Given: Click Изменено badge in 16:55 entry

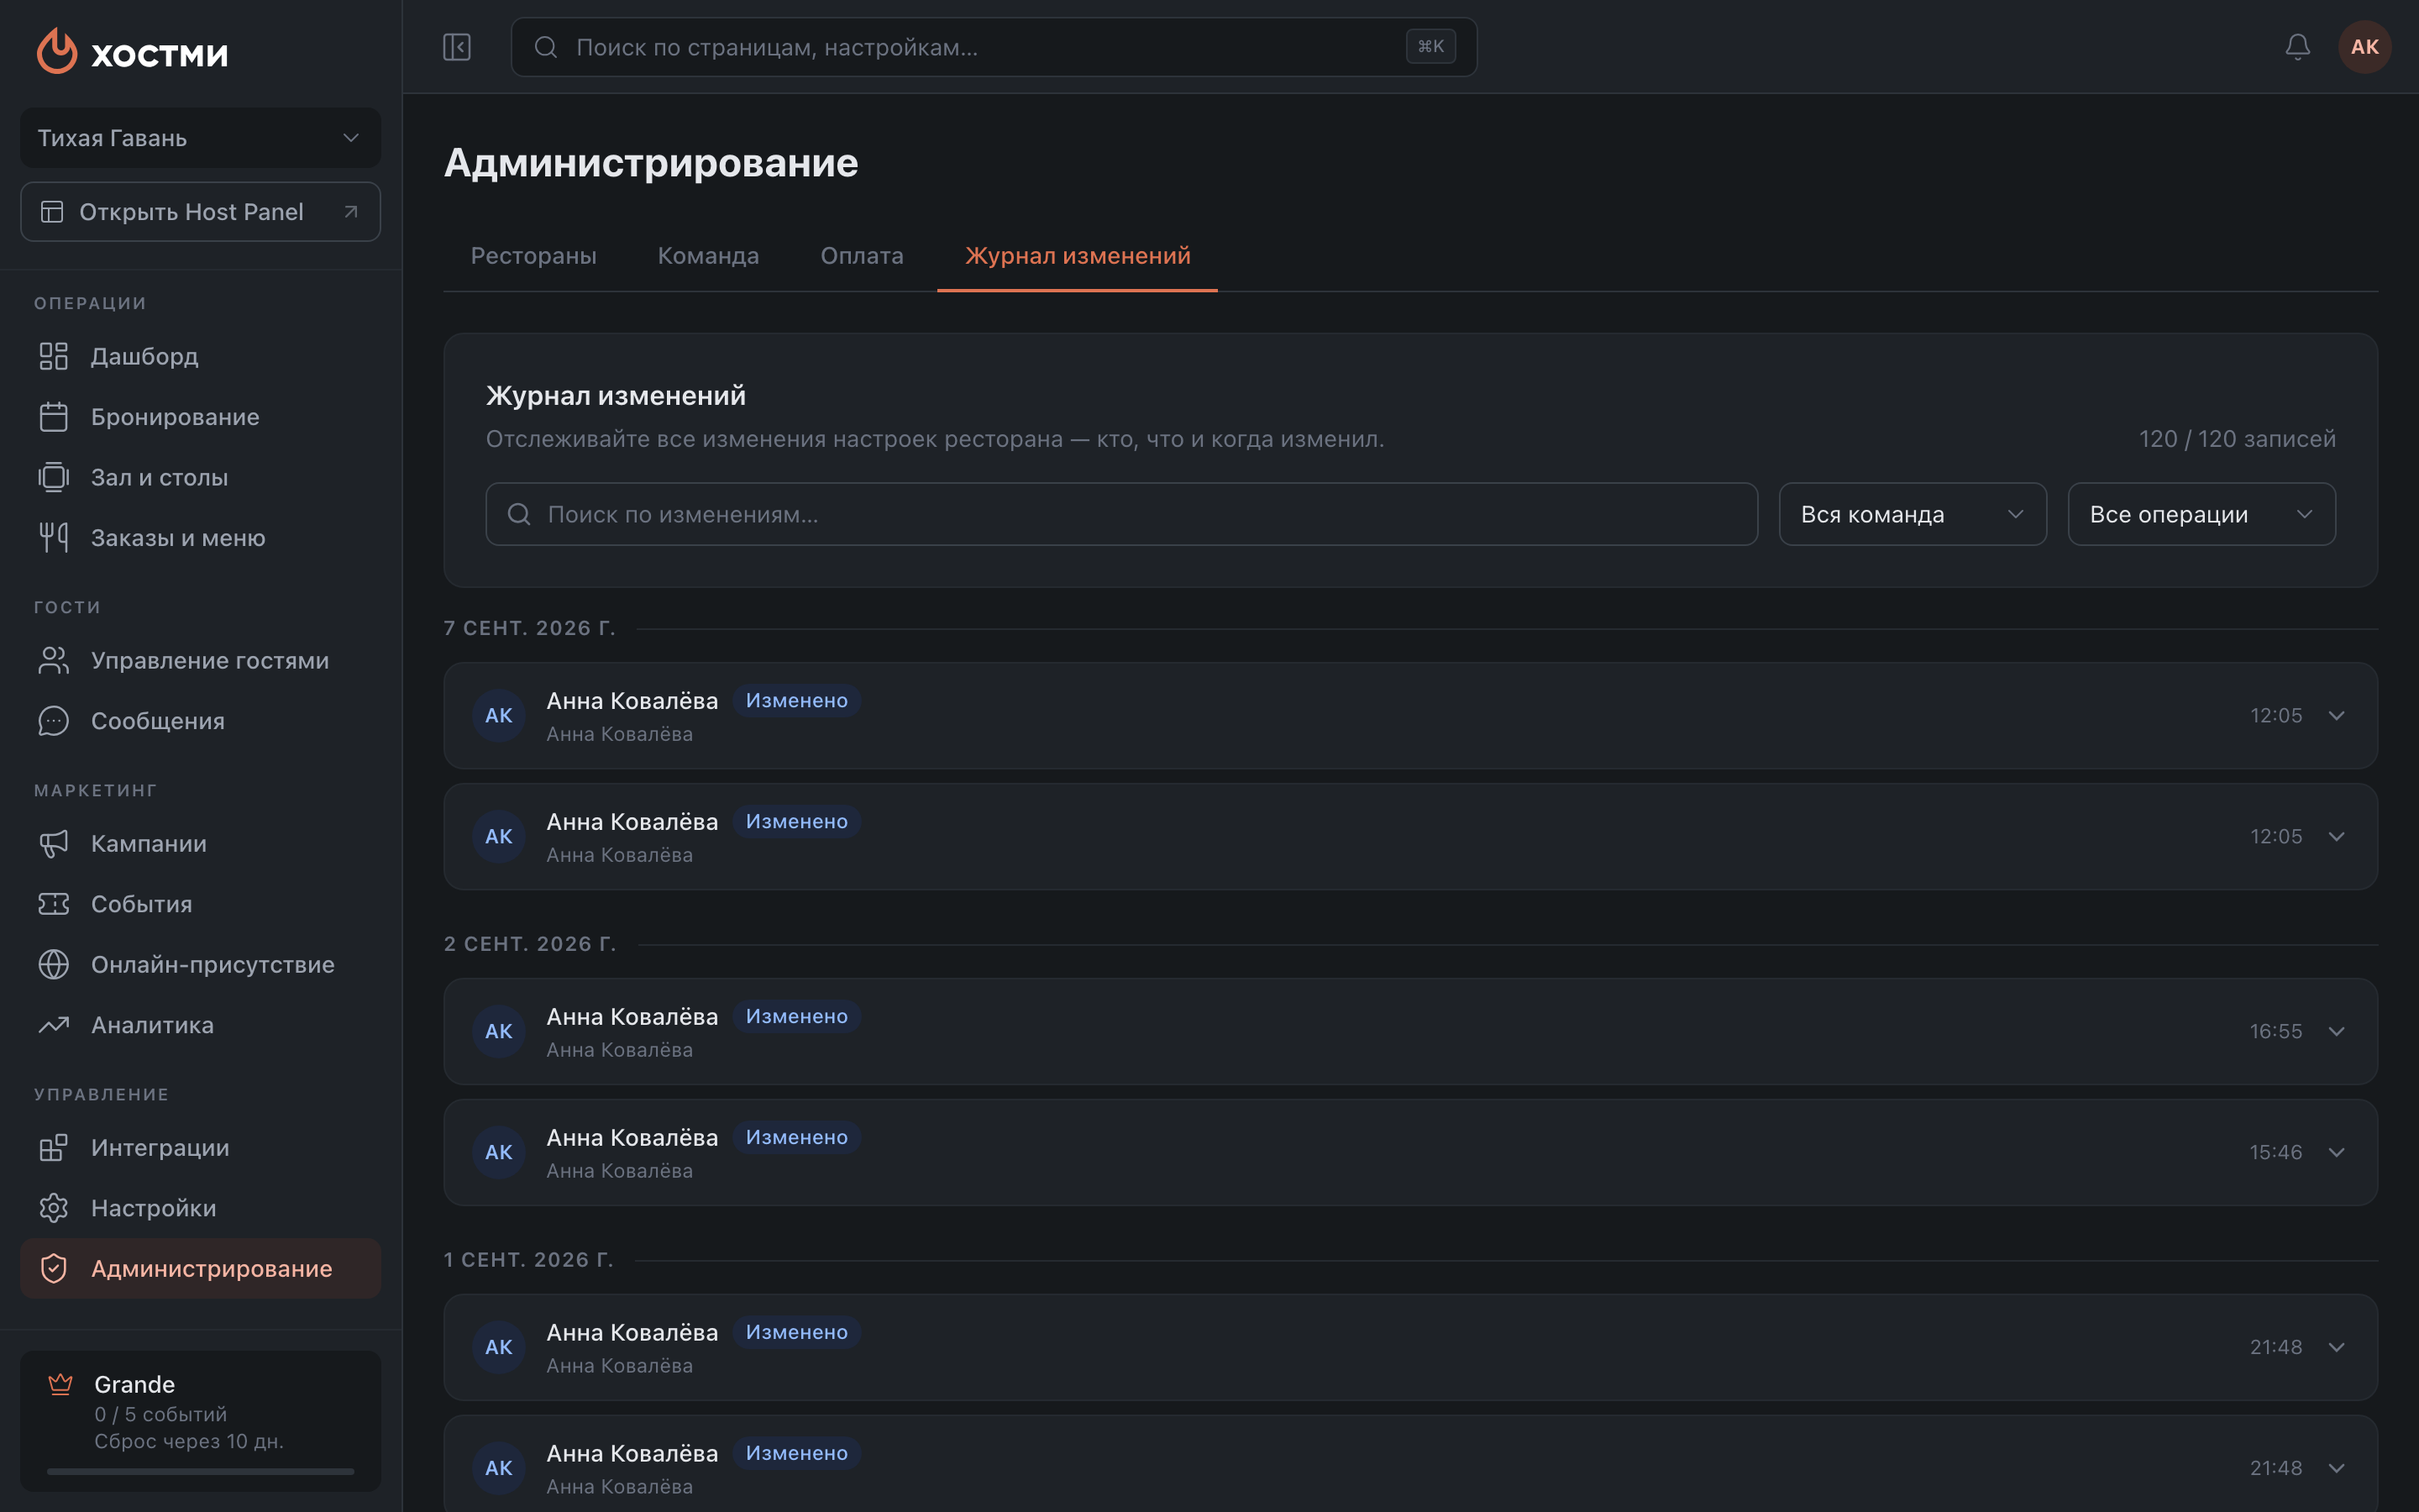Looking at the screenshot, I should pyautogui.click(x=796, y=1016).
